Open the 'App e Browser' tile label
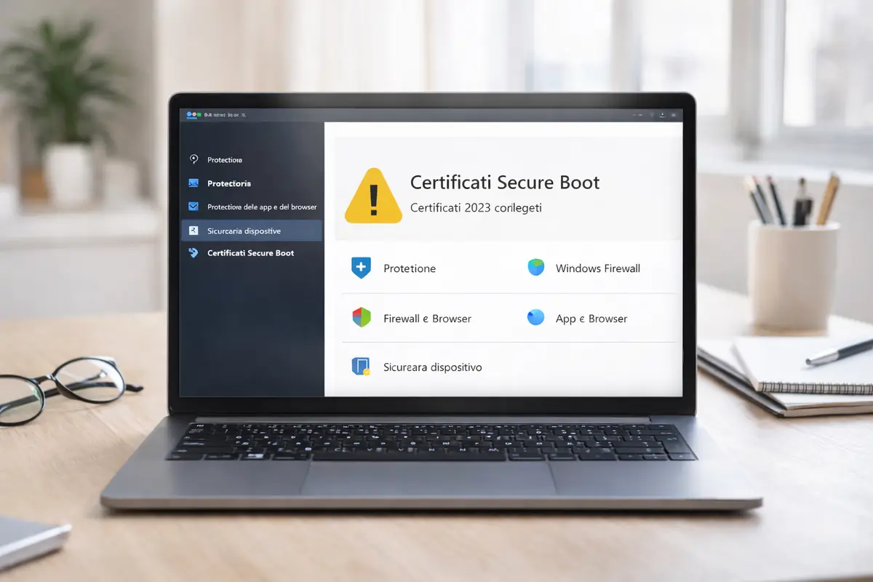 pos(591,319)
